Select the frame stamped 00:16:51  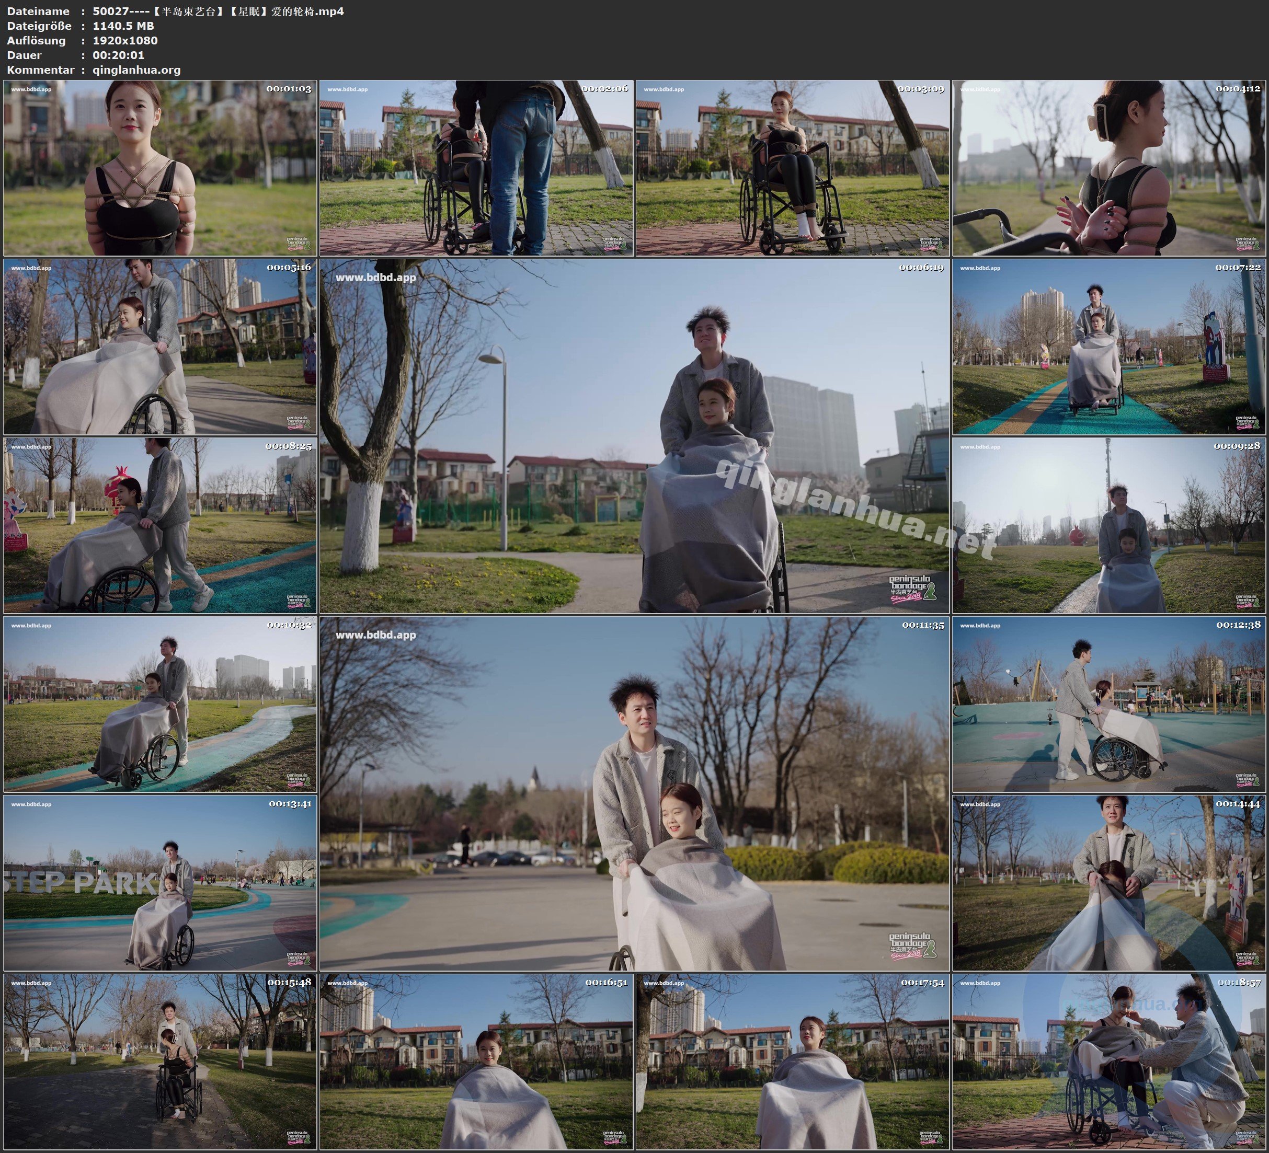tap(476, 1062)
